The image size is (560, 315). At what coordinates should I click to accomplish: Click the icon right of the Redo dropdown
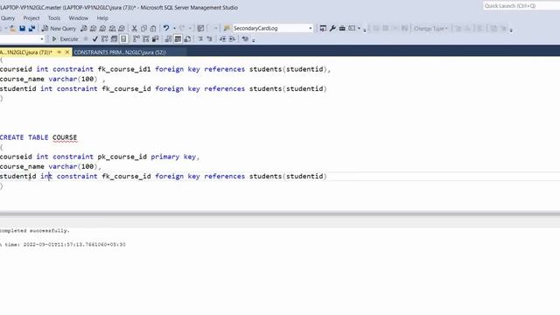[200, 28]
